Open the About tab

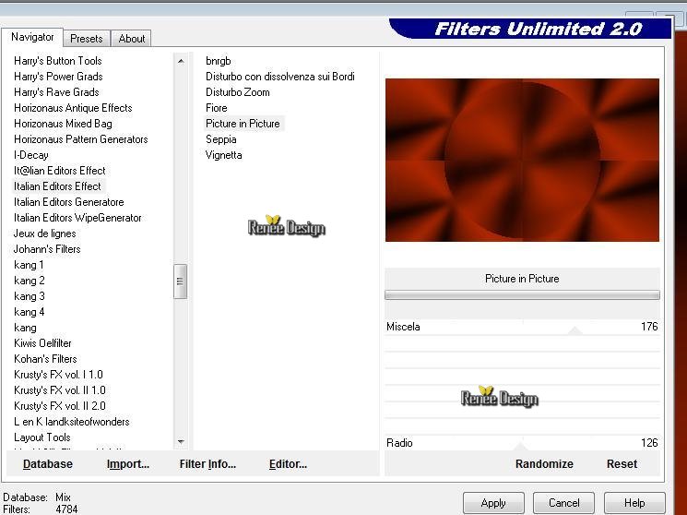pyautogui.click(x=132, y=39)
